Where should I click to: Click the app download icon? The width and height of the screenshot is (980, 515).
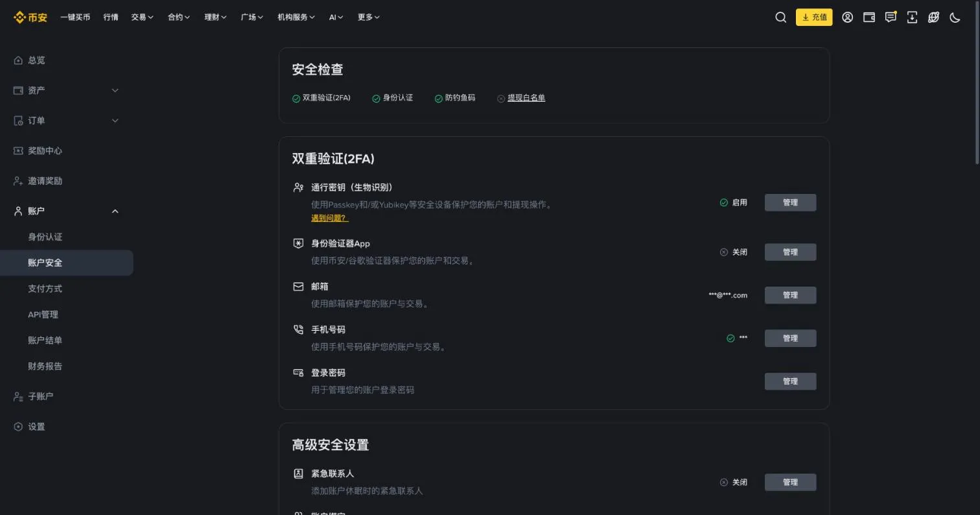[912, 18]
